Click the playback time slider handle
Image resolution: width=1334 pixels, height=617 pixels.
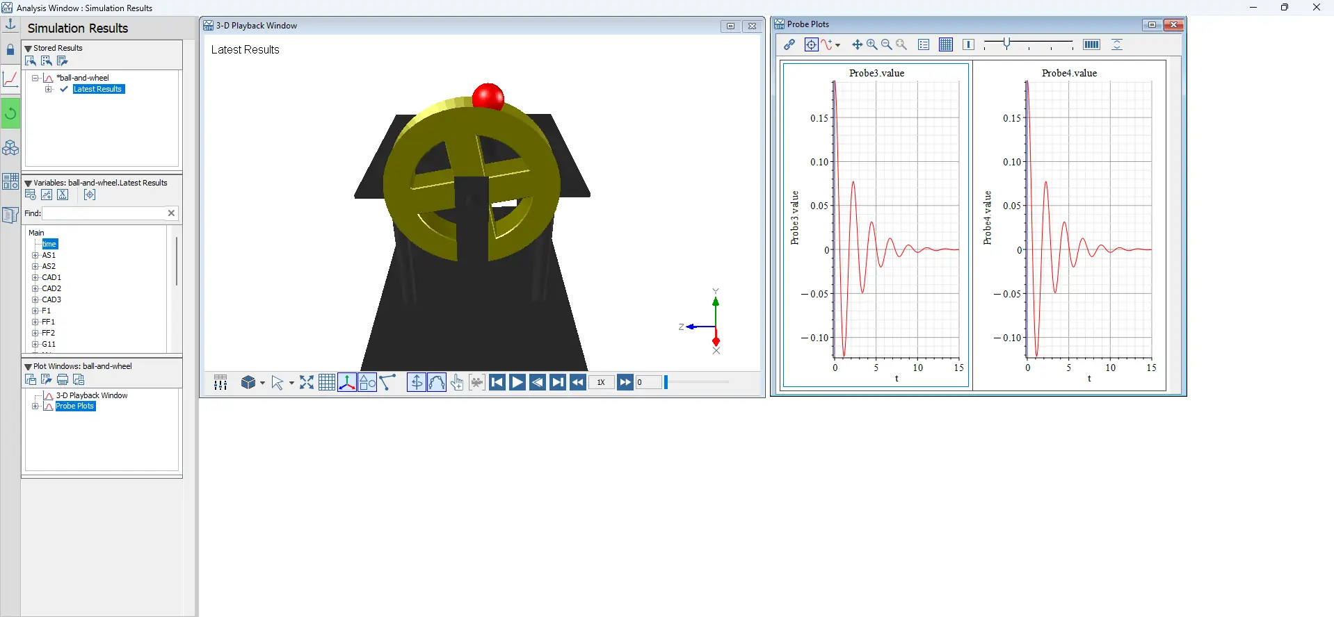coord(666,382)
